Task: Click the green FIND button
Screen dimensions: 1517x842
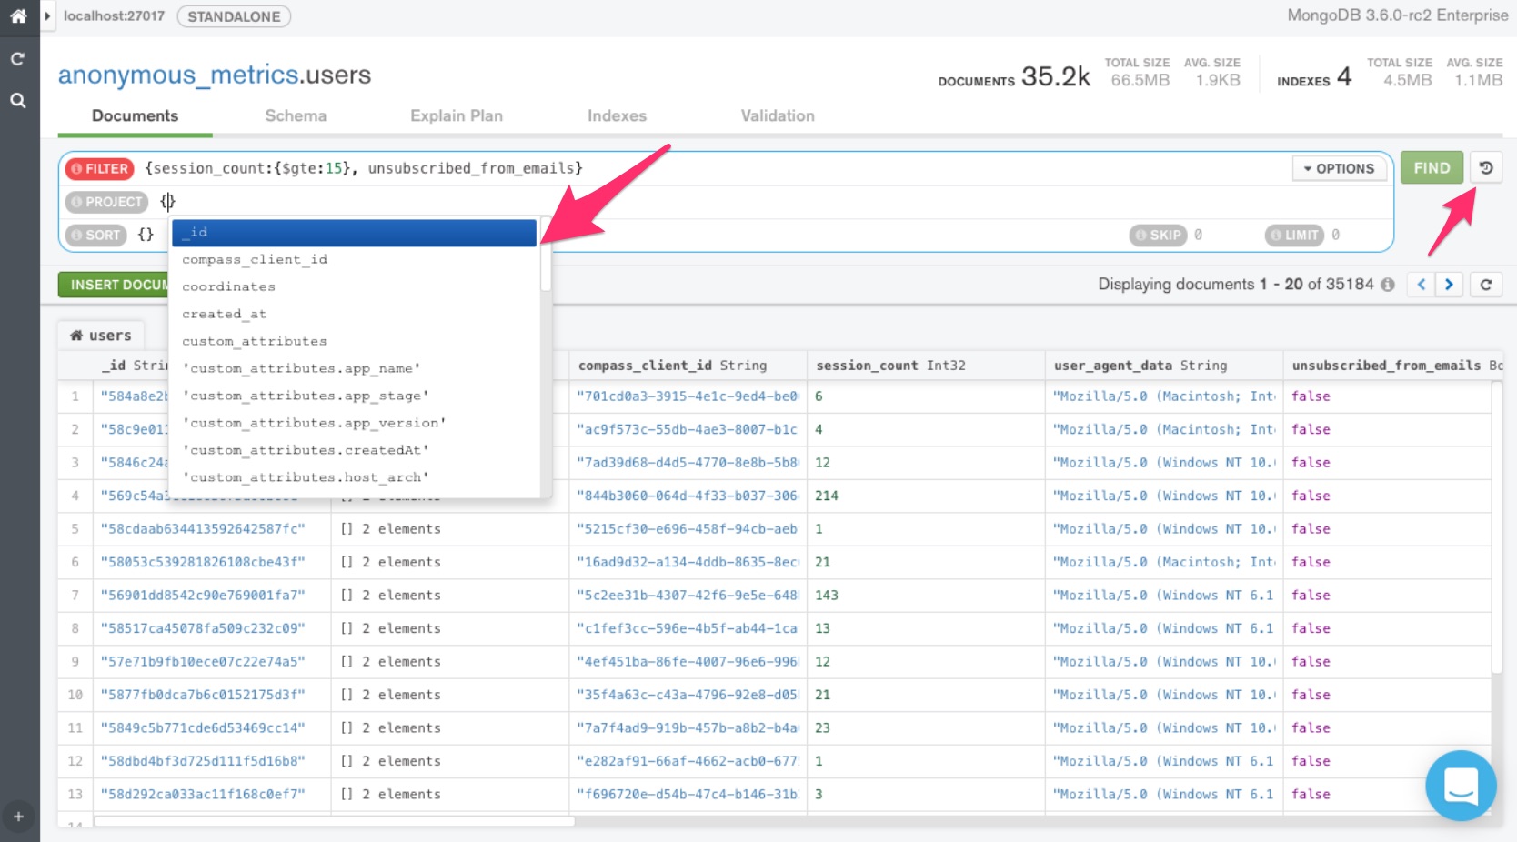Action: (x=1432, y=167)
